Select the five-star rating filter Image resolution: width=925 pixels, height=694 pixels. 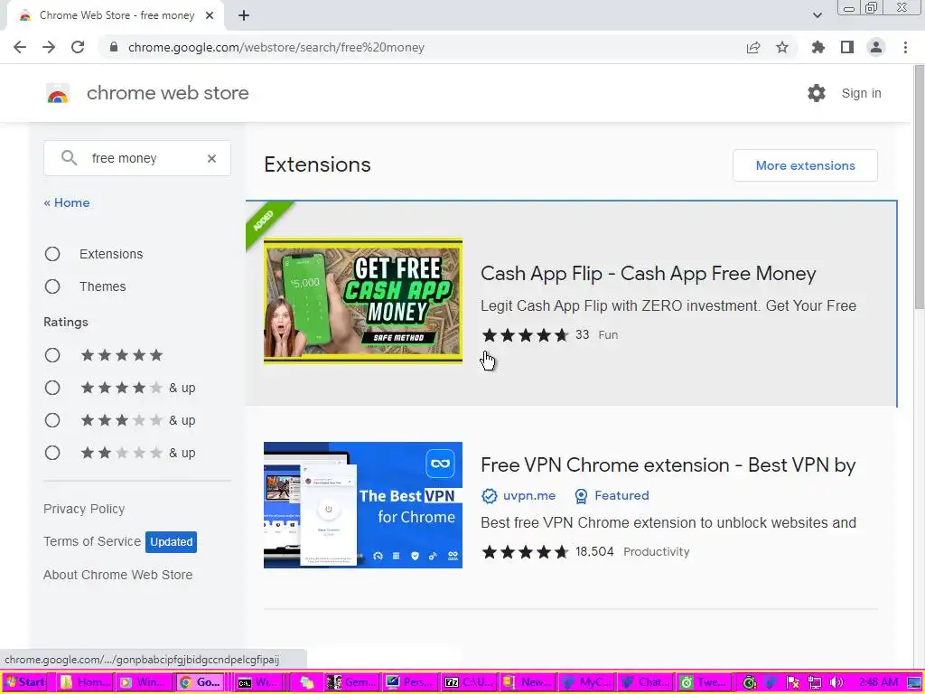tap(52, 355)
